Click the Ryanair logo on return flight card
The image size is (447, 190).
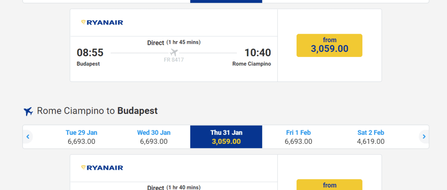(102, 168)
